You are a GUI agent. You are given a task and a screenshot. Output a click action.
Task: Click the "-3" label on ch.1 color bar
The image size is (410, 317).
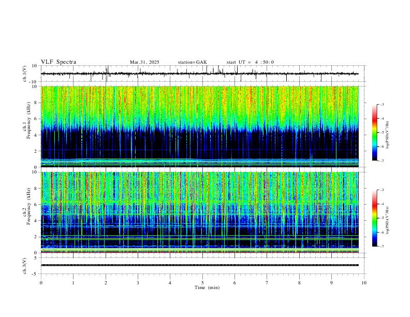pos(382,104)
